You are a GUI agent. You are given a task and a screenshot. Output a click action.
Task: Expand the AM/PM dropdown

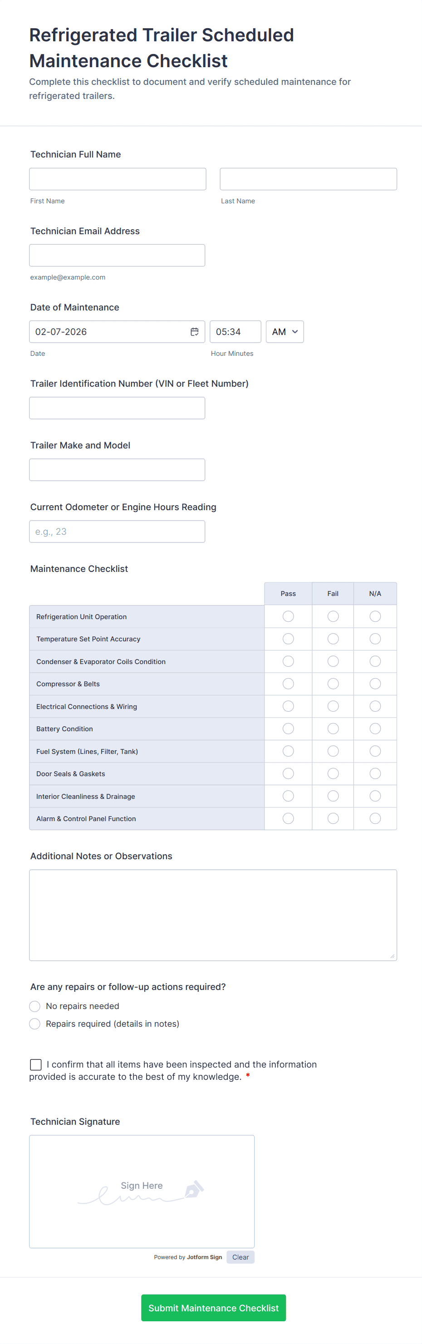285,332
